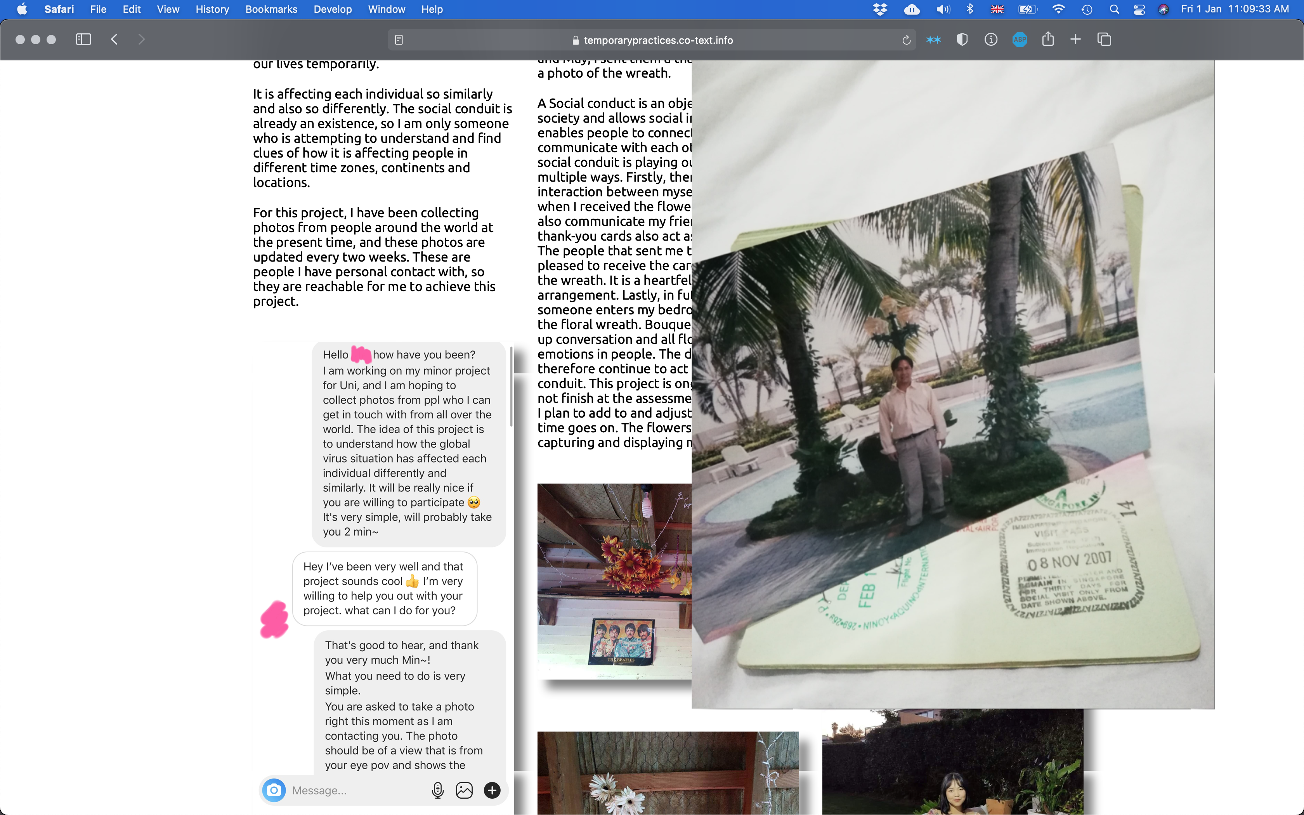Check the battery status icon
The image size is (1304, 815).
pos(1028,9)
